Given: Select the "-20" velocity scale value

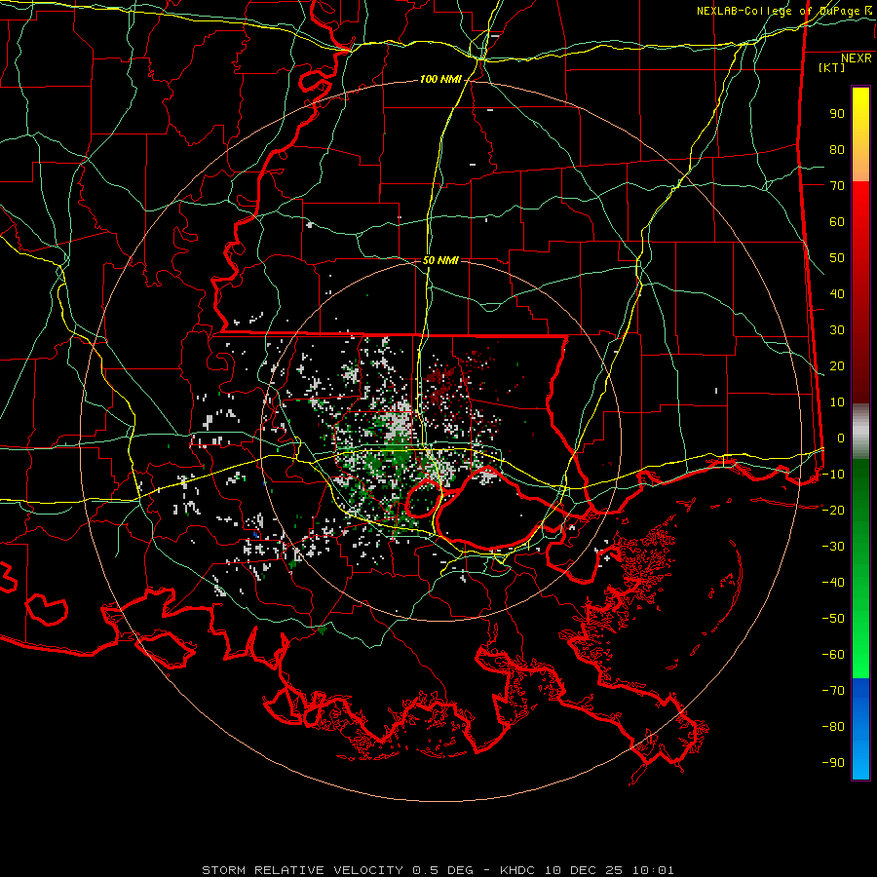Looking at the screenshot, I should coord(833,510).
